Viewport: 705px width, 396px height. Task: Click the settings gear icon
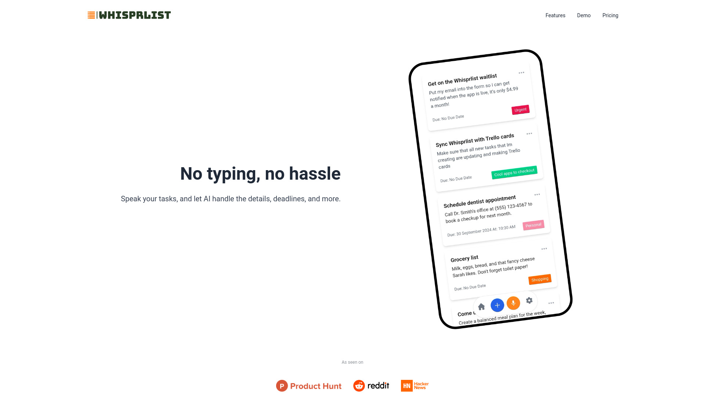529,301
